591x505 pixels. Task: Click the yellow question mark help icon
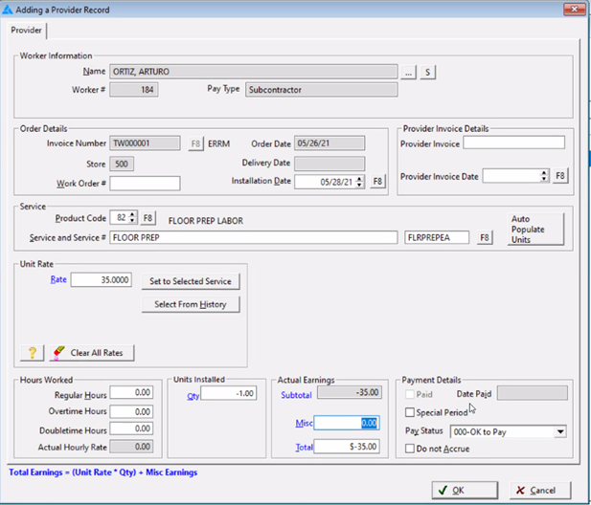(x=32, y=353)
